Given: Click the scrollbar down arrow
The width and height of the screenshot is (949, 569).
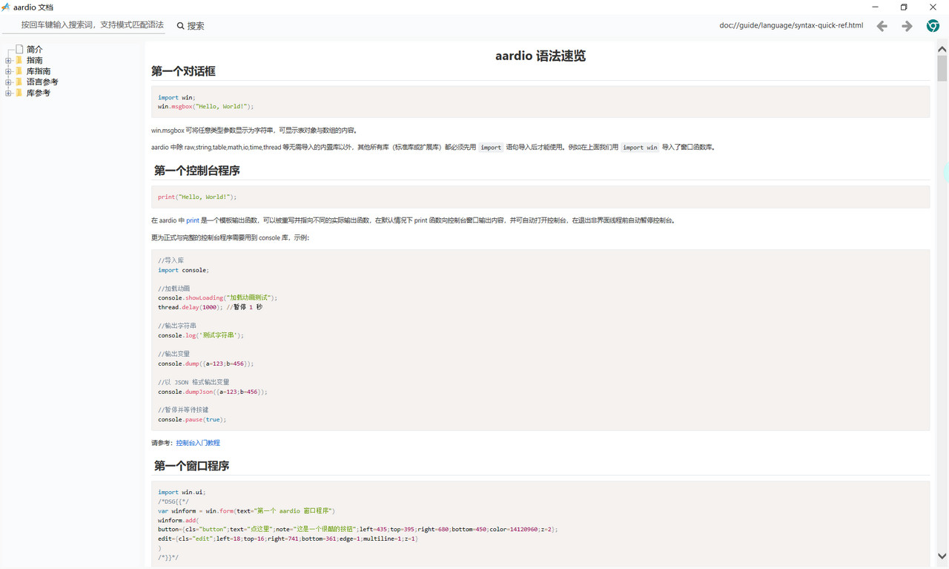Looking at the screenshot, I should [x=942, y=556].
